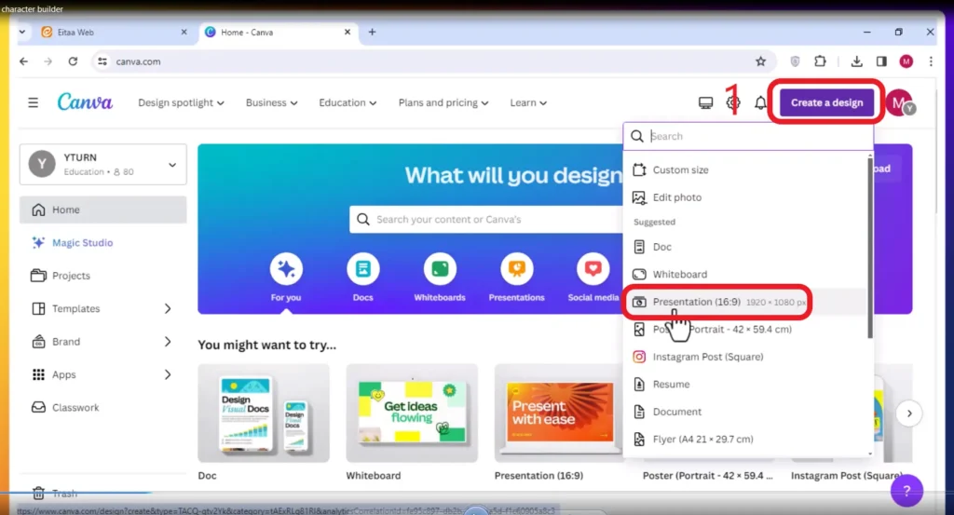The height and width of the screenshot is (515, 954).
Task: Bookmark page with the star icon
Action: (x=760, y=61)
